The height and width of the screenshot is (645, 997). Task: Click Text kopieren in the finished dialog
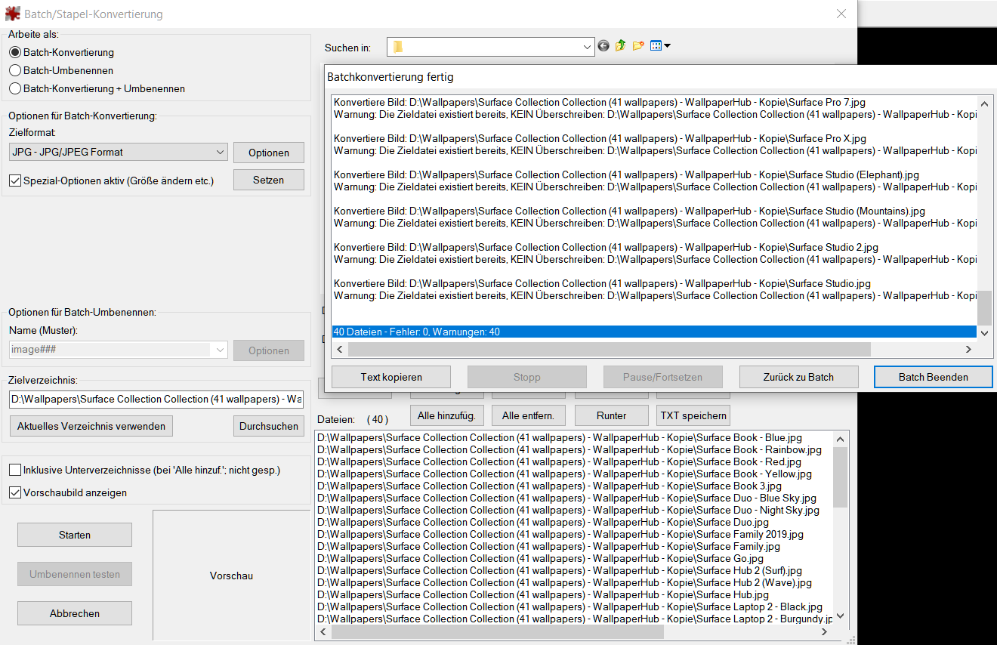click(x=391, y=377)
